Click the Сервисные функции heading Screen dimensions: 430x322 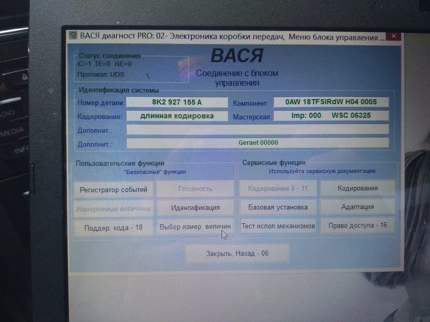[274, 163]
